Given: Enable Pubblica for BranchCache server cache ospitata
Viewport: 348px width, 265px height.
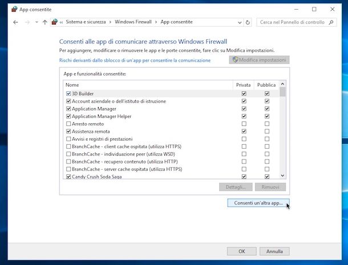Looking at the screenshot, I should point(267,169).
